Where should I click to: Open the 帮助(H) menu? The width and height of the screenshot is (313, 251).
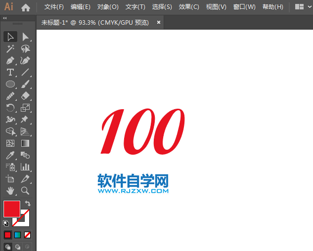pyautogui.click(x=272, y=7)
